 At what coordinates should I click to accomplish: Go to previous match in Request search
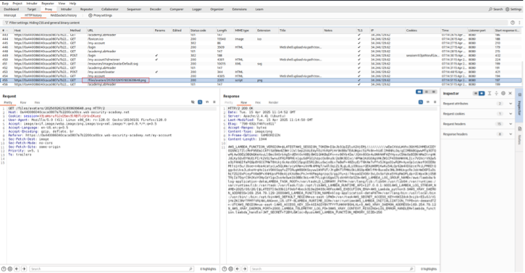pyautogui.click(x=17, y=269)
